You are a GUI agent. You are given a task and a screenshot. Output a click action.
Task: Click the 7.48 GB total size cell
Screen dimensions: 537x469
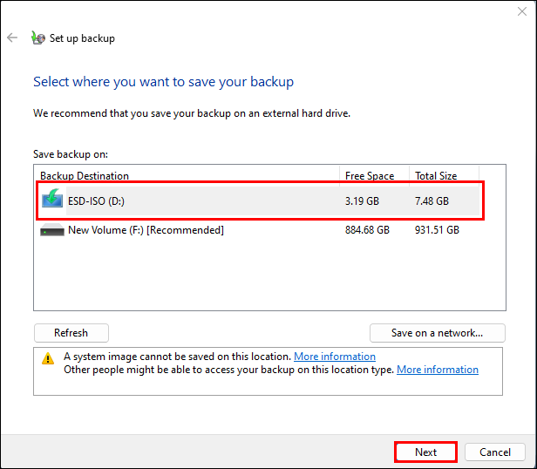click(x=432, y=201)
